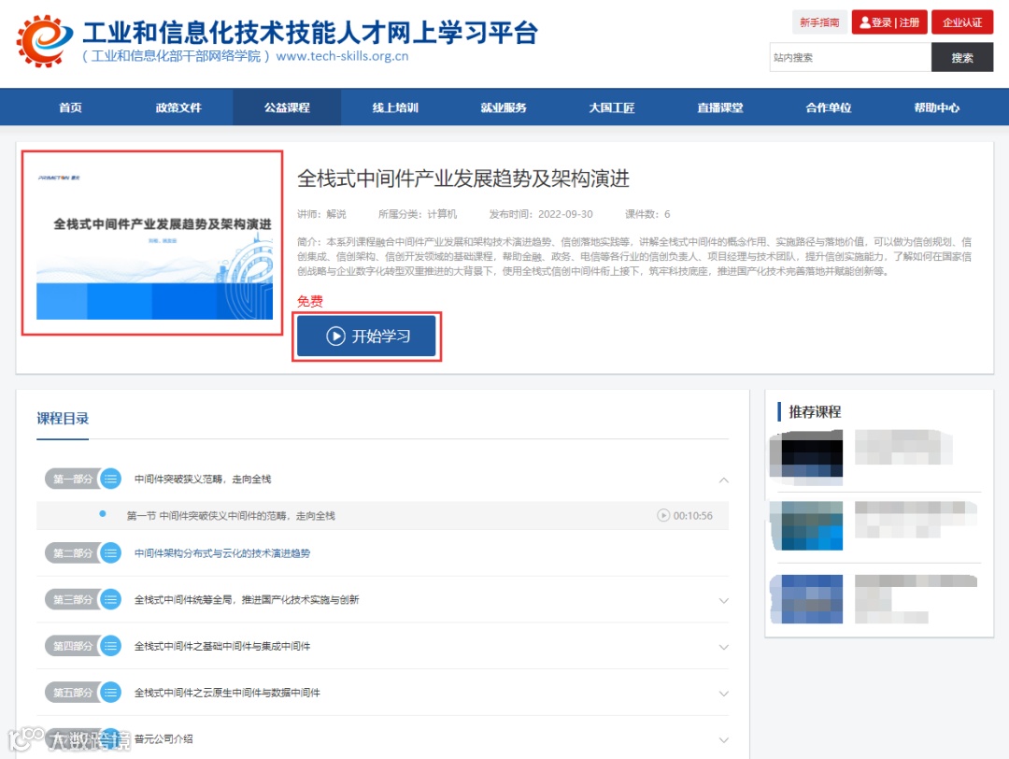Image resolution: width=1009 pixels, height=759 pixels.
Task: Click the 第四部分 badge
Action: click(x=72, y=646)
